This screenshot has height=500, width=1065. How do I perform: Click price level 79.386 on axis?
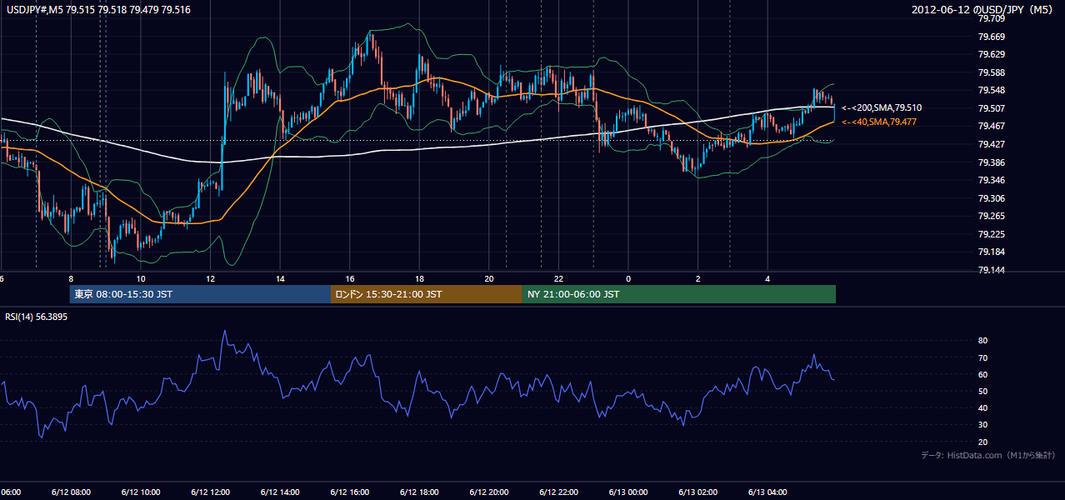pos(992,162)
